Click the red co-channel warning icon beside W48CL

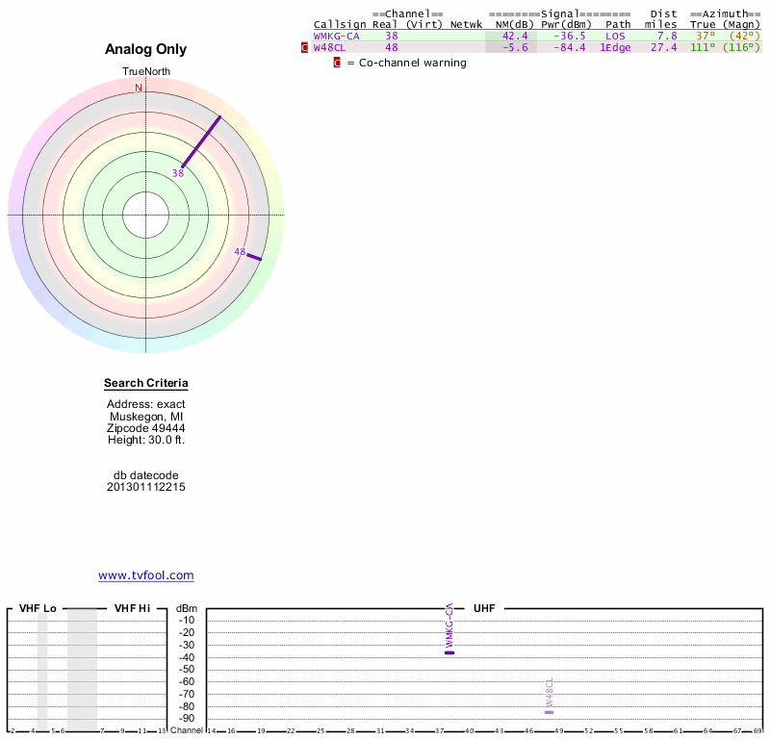[305, 47]
